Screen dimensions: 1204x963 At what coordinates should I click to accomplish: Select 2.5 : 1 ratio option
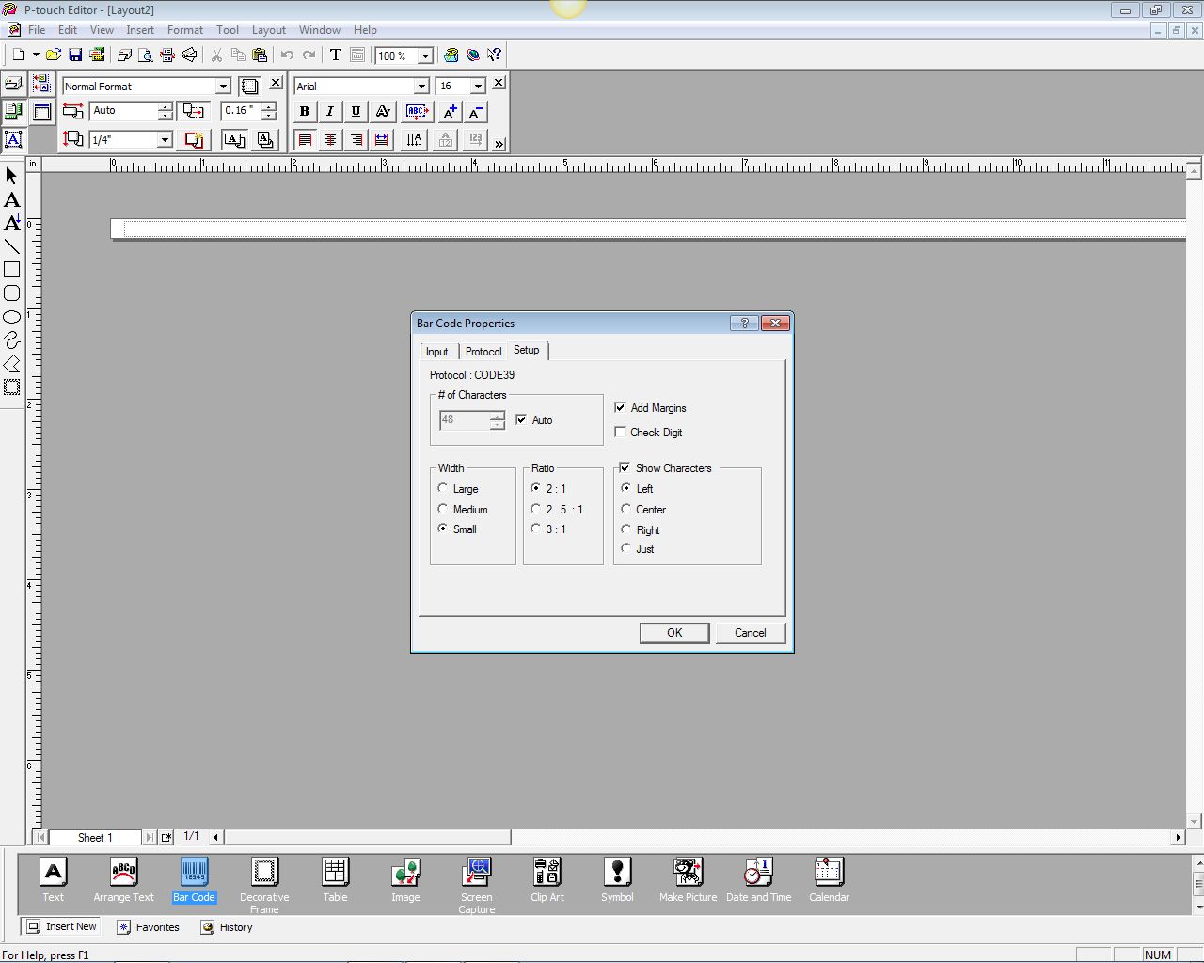pyautogui.click(x=536, y=509)
